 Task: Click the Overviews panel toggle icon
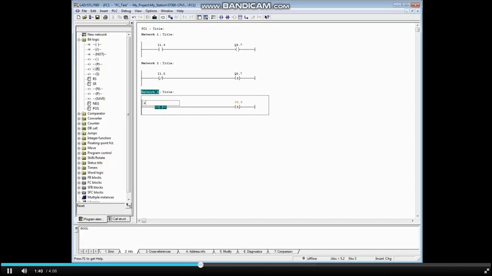(x=199, y=17)
